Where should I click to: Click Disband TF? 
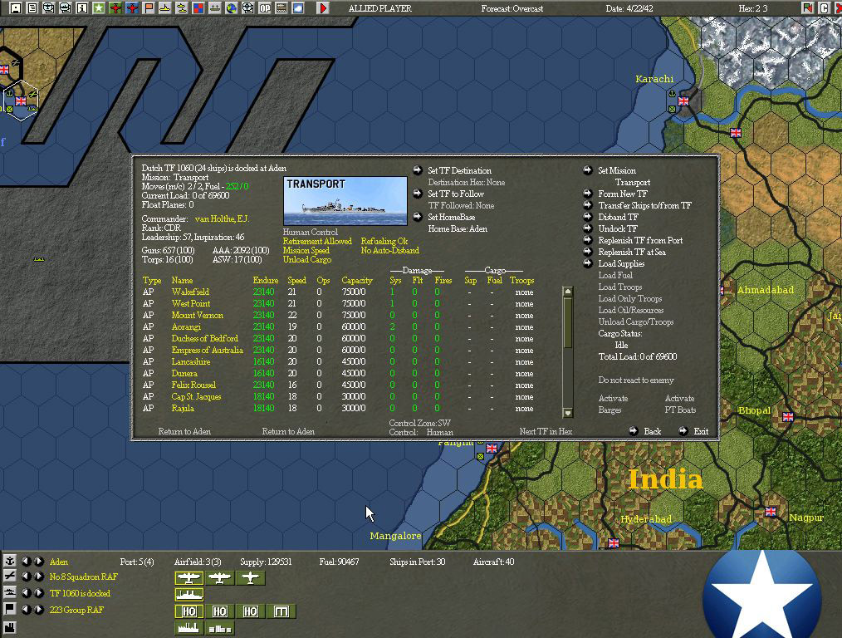(x=618, y=217)
